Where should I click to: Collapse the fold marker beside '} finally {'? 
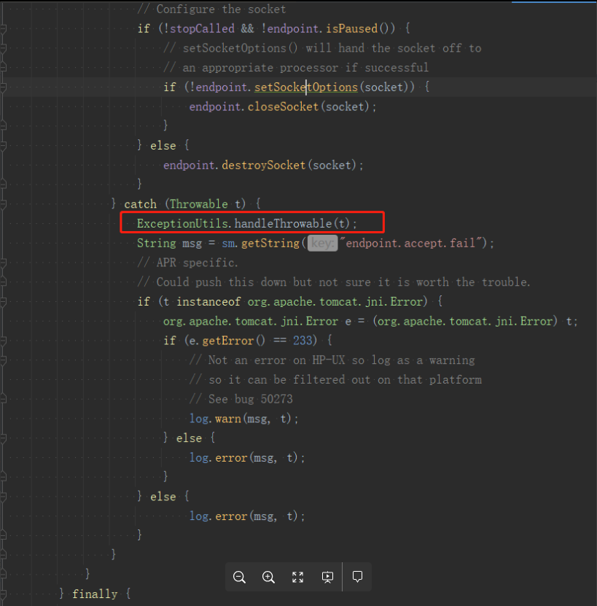pyautogui.click(x=3, y=594)
